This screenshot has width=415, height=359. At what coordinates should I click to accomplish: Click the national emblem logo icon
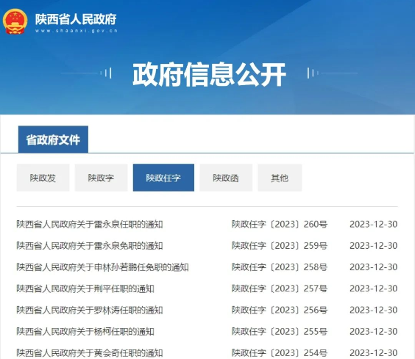point(15,22)
